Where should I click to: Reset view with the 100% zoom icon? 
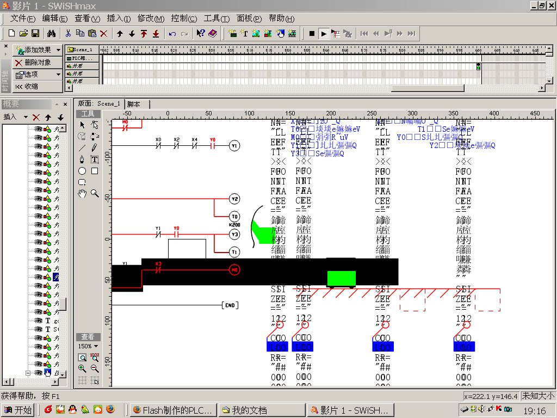(x=95, y=357)
